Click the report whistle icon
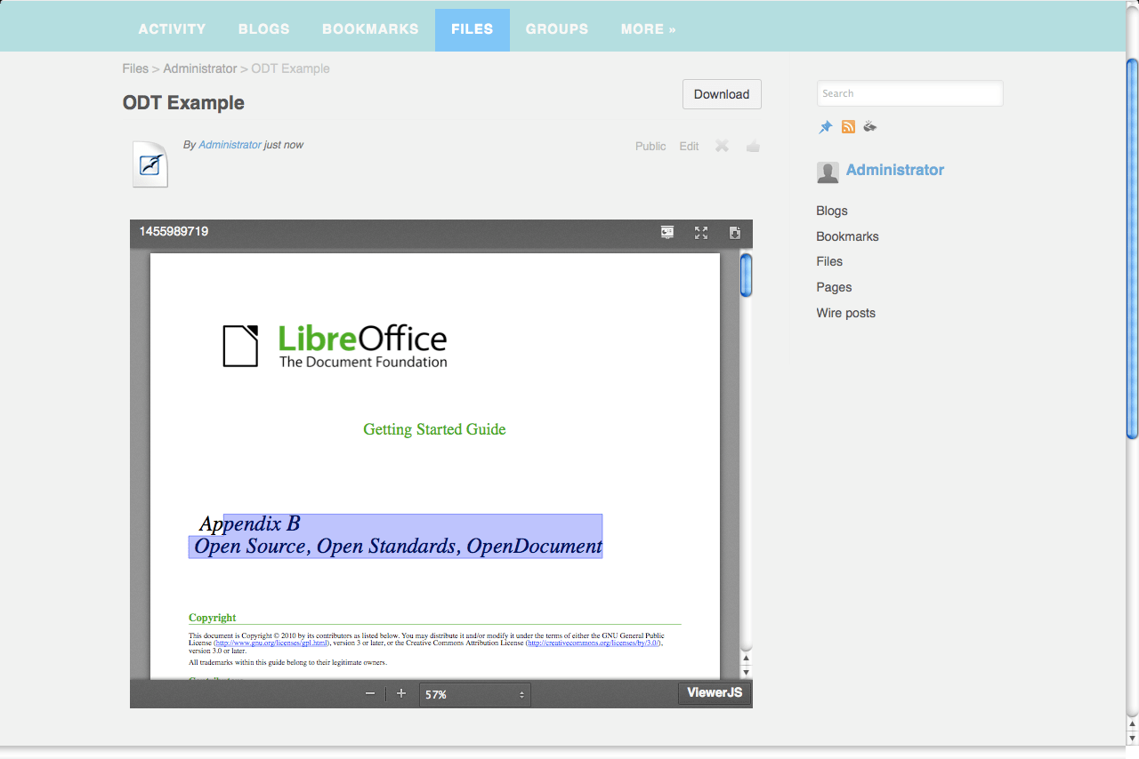This screenshot has width=1139, height=759. coord(870,126)
